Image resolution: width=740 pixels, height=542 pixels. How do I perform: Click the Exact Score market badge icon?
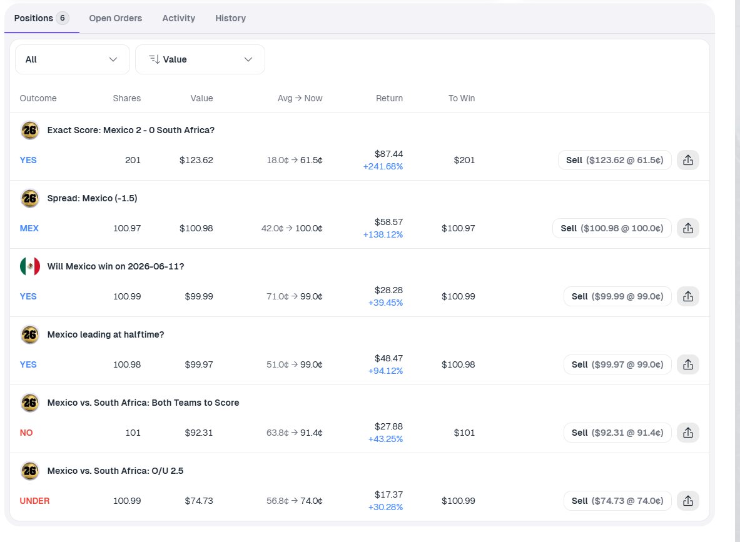click(30, 130)
